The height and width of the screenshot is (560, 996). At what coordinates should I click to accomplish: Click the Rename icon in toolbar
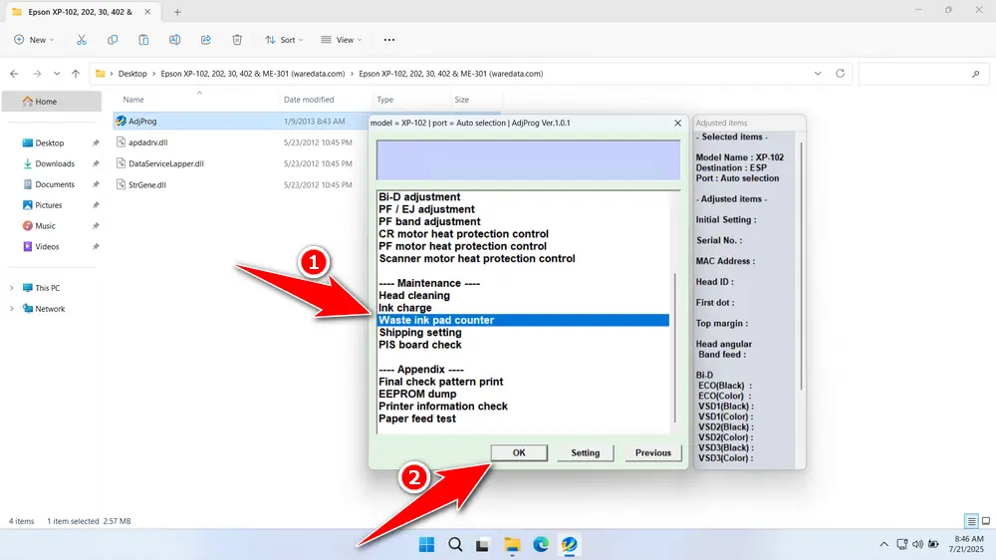click(175, 40)
